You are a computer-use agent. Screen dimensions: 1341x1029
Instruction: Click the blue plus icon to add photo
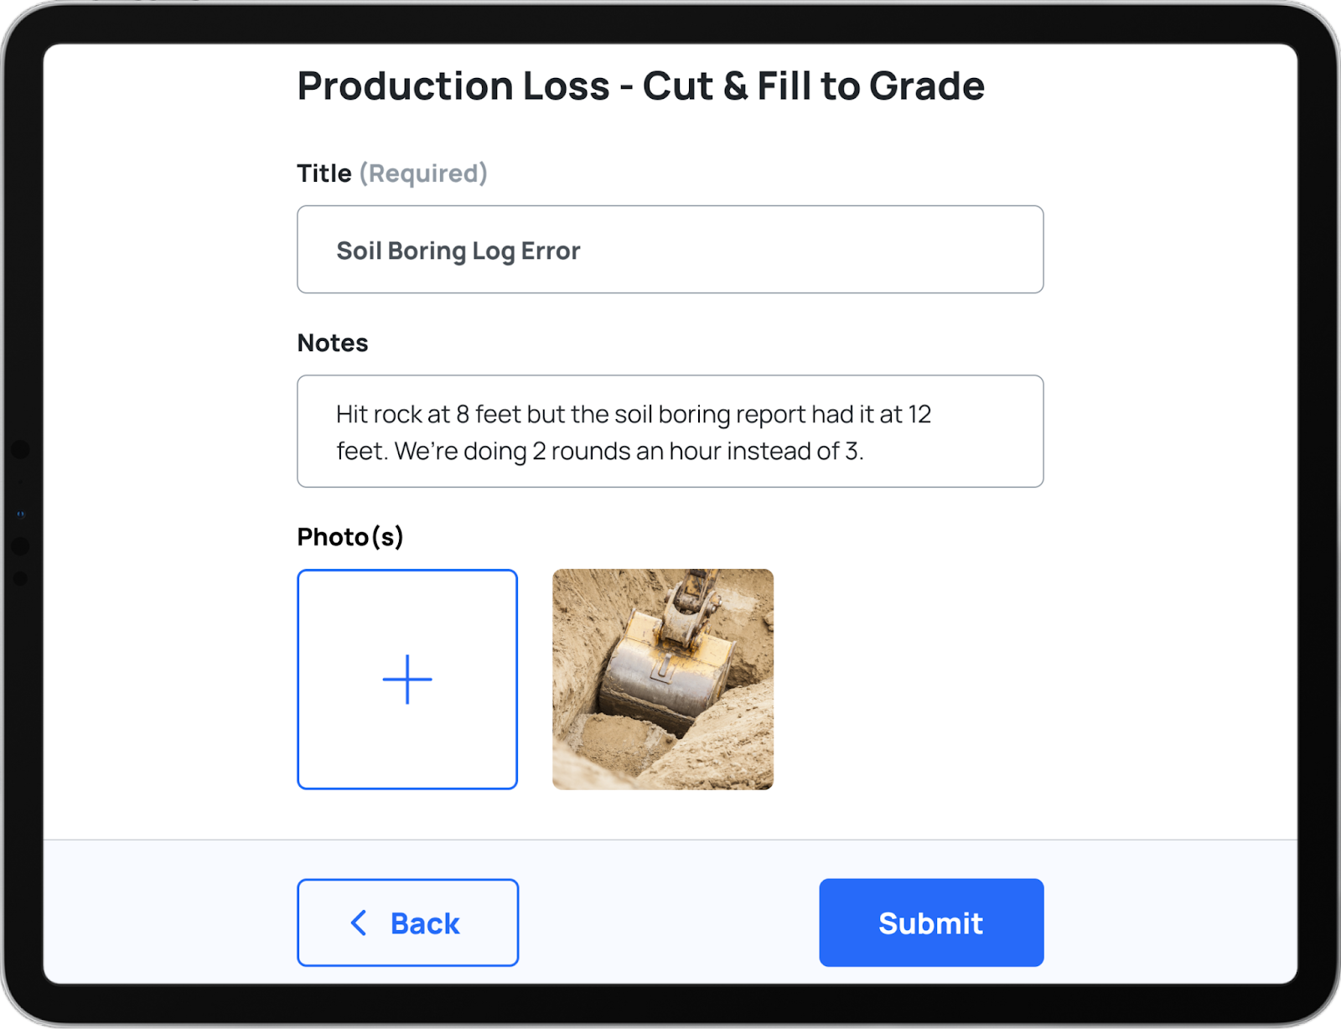point(407,680)
